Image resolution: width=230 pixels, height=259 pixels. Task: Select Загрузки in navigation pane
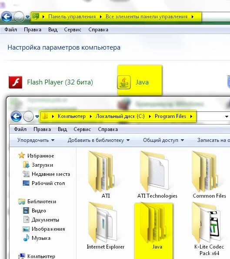(43, 165)
